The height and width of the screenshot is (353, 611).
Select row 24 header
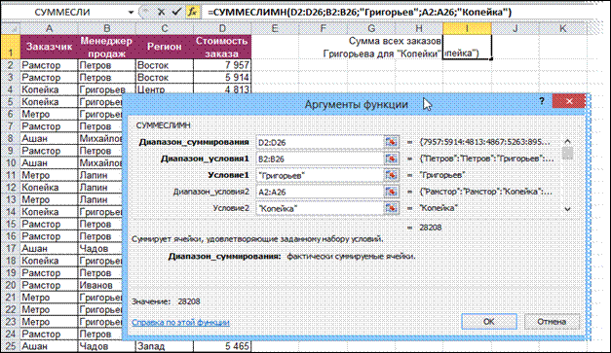pyautogui.click(x=11, y=334)
